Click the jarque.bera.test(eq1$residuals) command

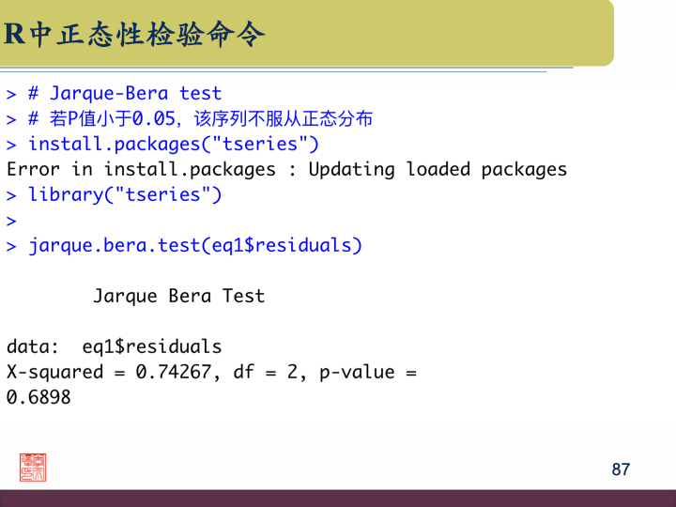(x=194, y=246)
